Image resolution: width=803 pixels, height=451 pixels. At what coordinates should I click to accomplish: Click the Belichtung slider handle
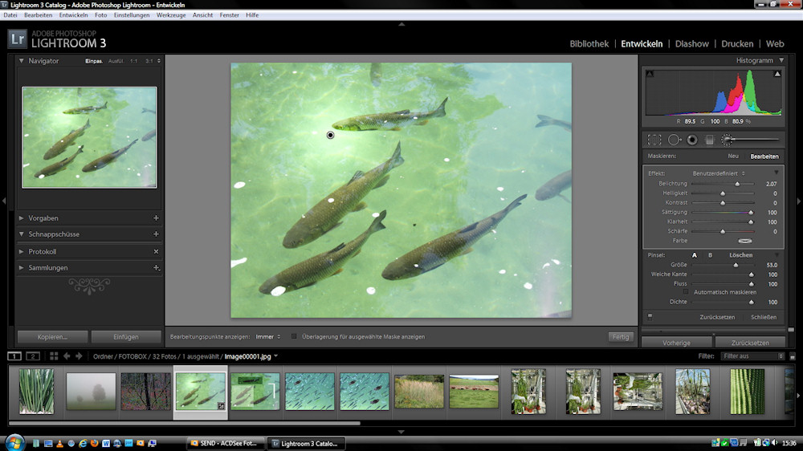(x=737, y=184)
